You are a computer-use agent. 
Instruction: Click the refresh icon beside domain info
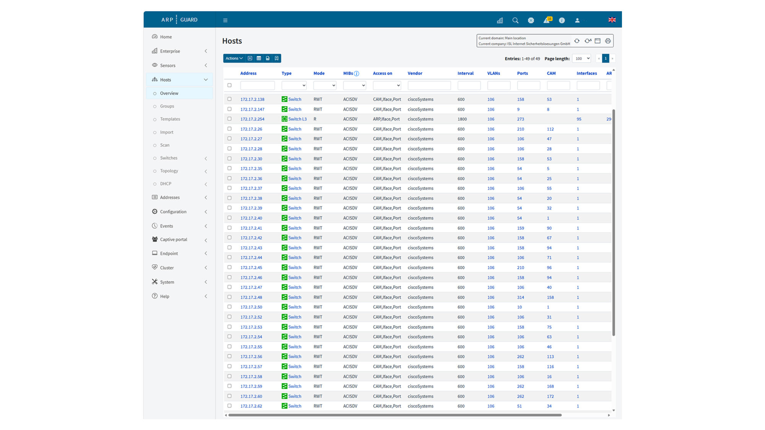[x=577, y=41]
